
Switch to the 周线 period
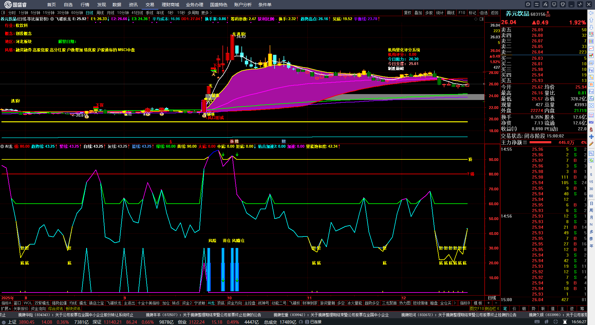(x=100, y=13)
